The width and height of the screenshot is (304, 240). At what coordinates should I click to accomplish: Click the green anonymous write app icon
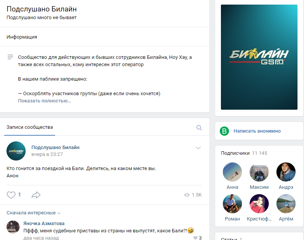(x=224, y=131)
